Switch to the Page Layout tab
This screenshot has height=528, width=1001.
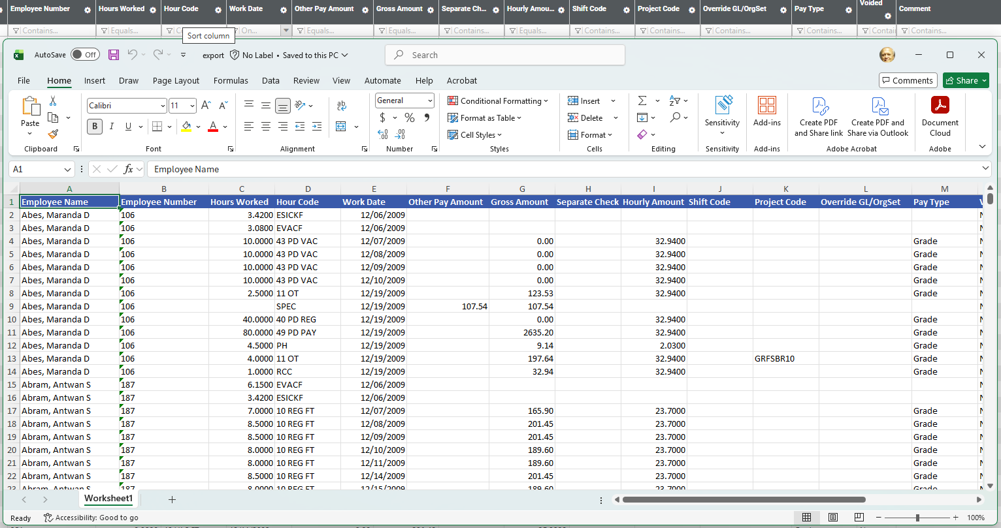point(176,81)
